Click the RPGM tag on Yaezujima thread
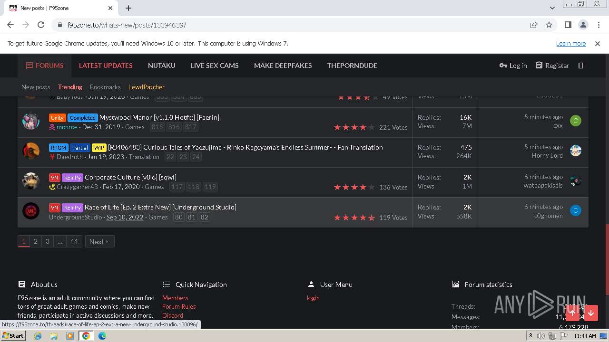The image size is (609, 342). (59, 148)
